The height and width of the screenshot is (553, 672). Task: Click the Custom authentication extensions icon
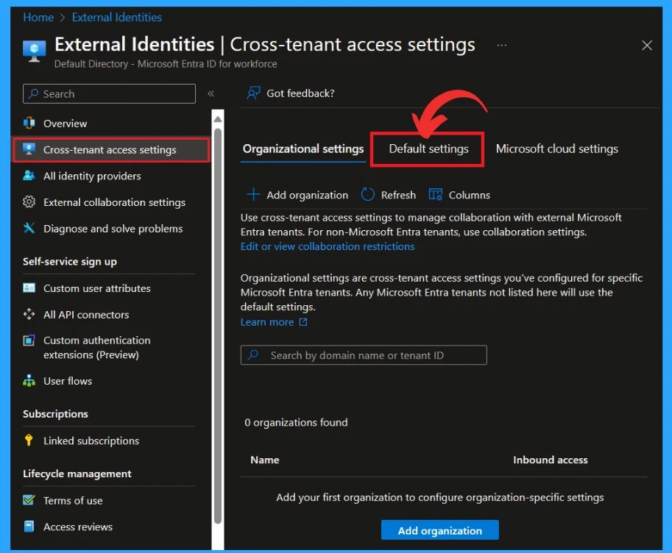click(x=29, y=340)
